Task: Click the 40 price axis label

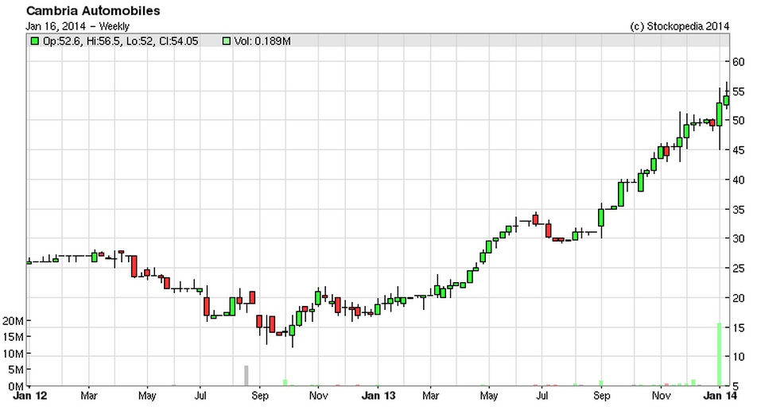Action: pyautogui.click(x=738, y=180)
